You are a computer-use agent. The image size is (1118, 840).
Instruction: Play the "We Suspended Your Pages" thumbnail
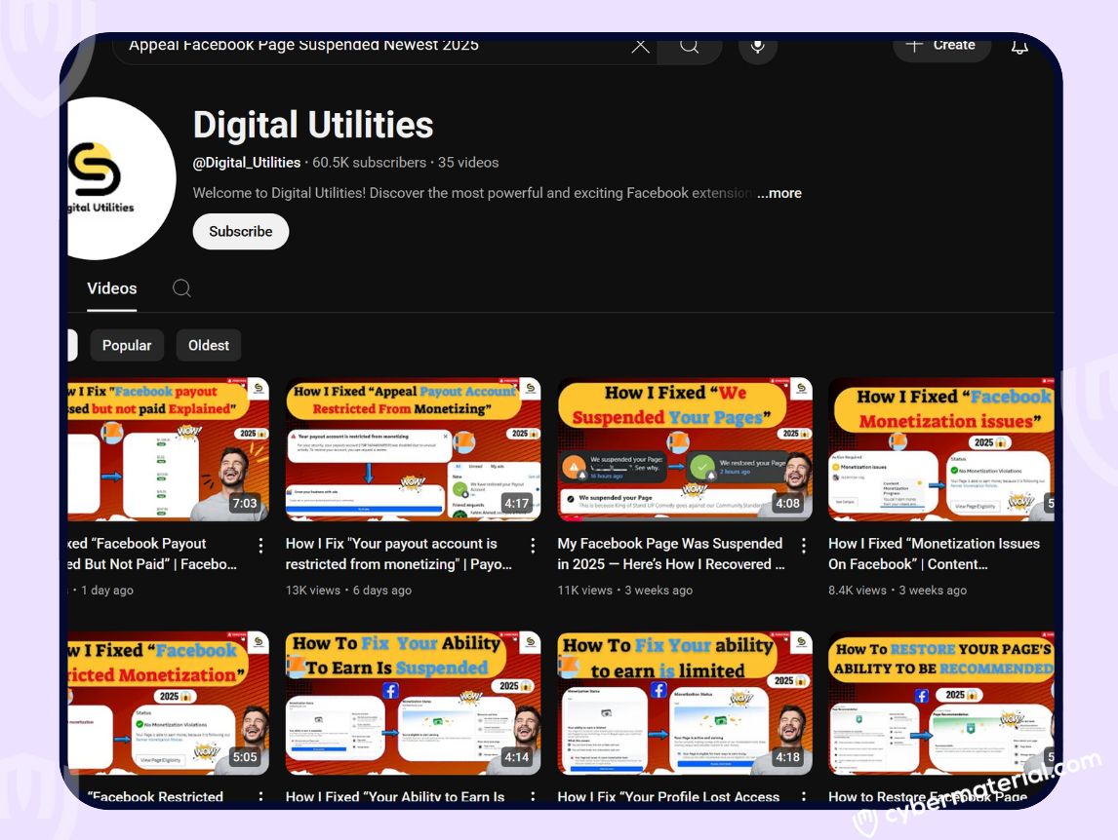point(685,449)
